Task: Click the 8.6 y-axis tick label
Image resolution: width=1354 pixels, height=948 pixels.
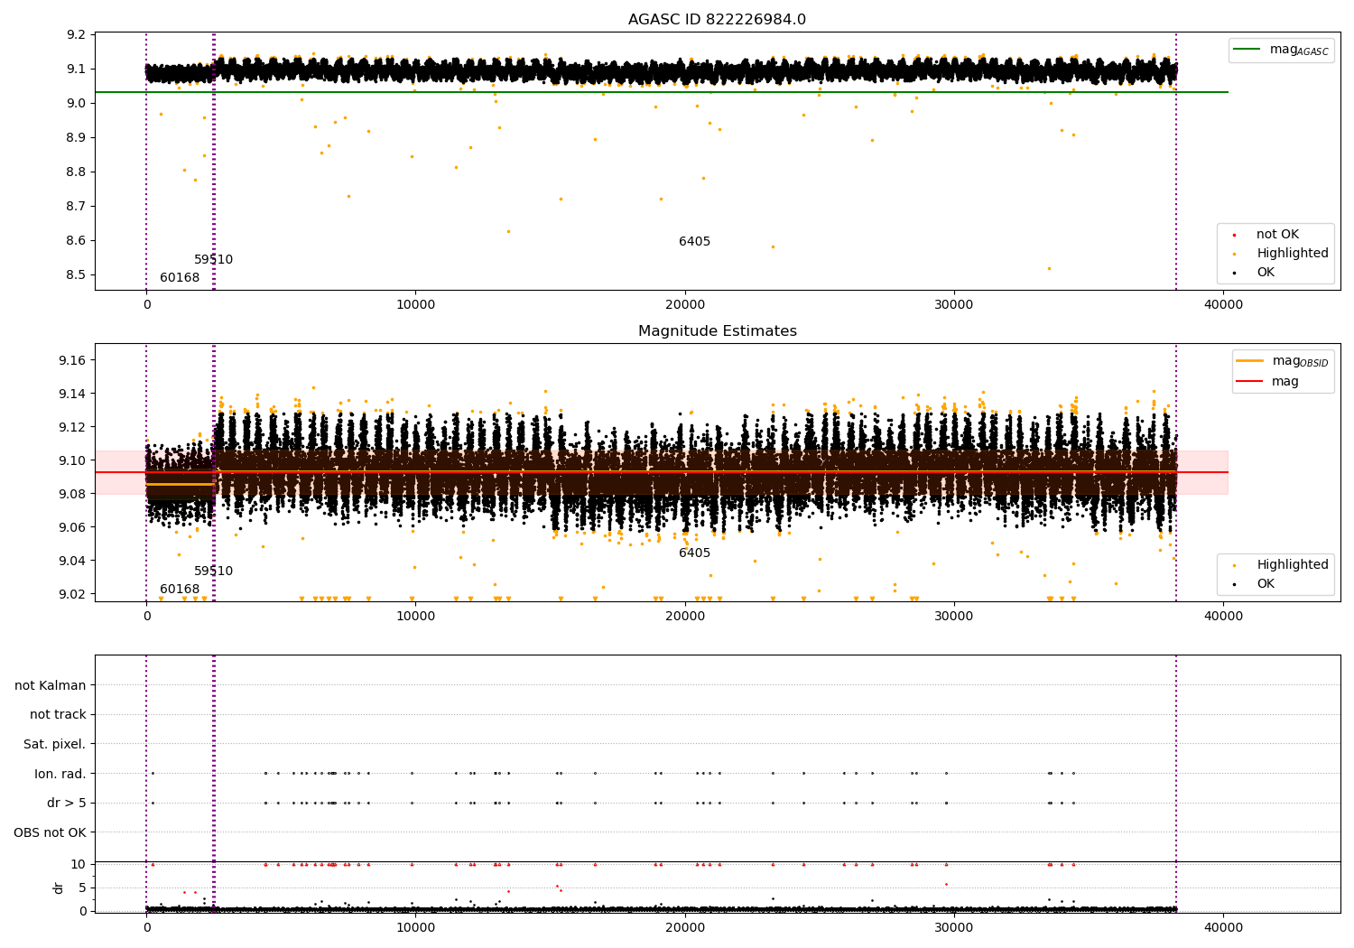Action: coord(77,241)
